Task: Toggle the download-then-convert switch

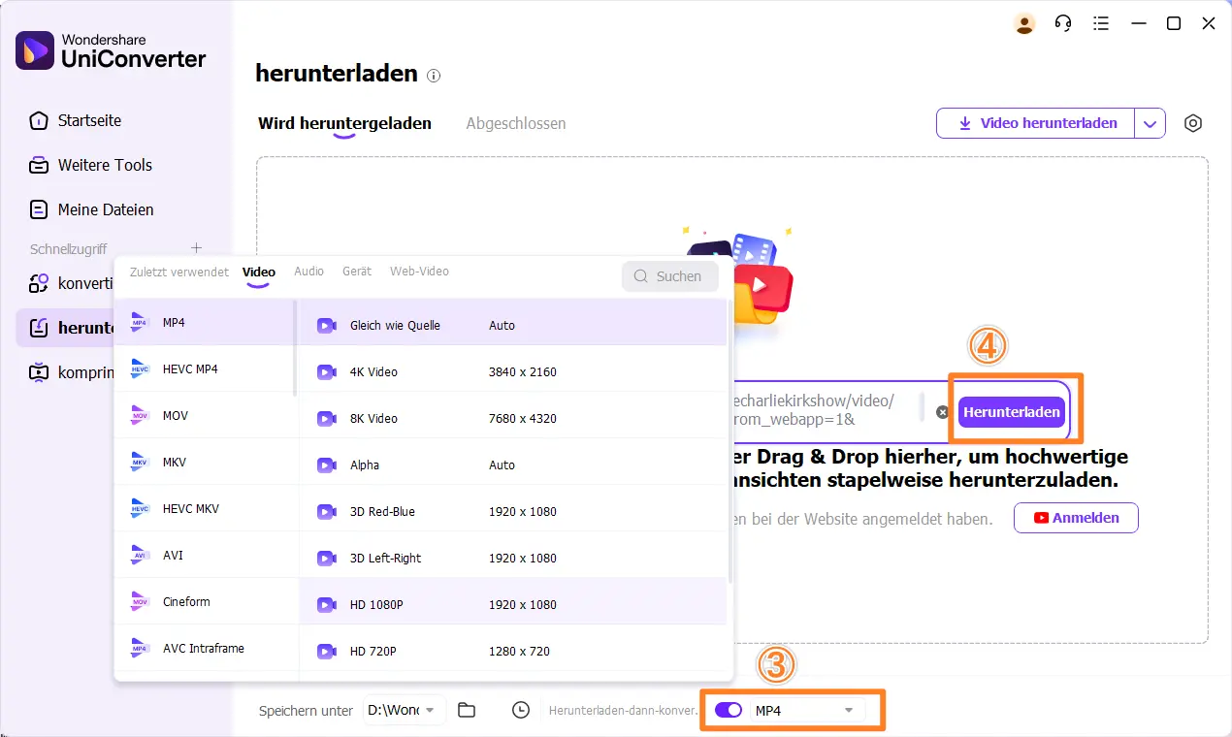Action: tap(729, 710)
